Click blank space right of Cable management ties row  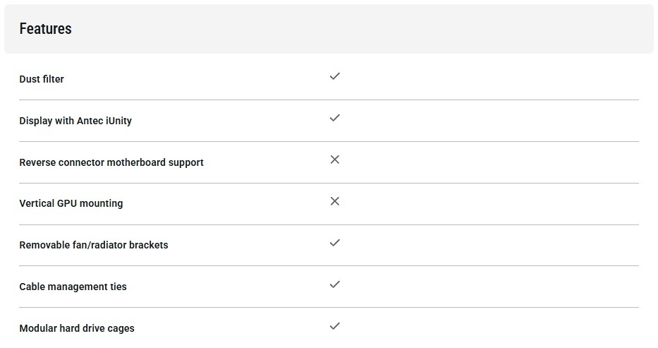click(x=494, y=286)
